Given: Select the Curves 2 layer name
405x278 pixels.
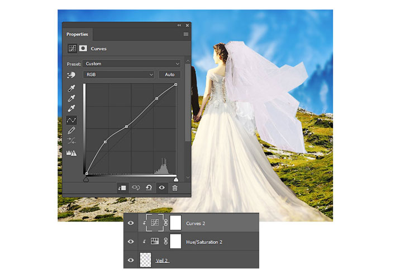Looking at the screenshot, I should 196,223.
